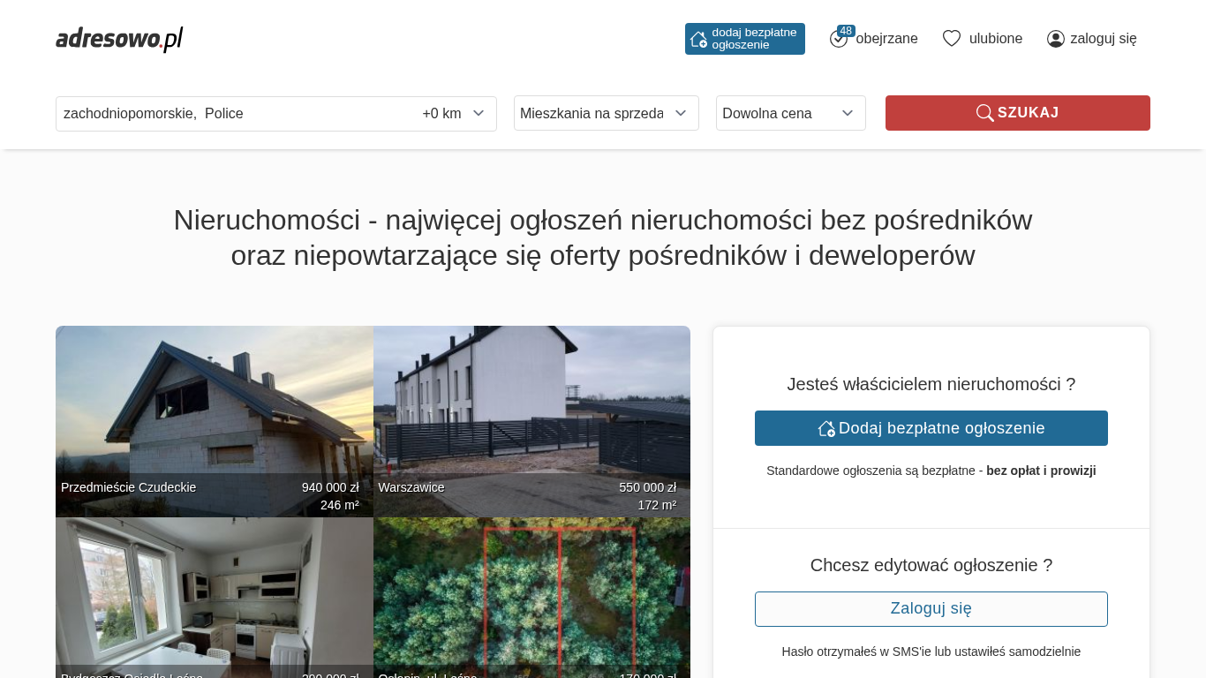Click the adresowo.pl logo
The image size is (1206, 678).
pyautogui.click(x=119, y=39)
